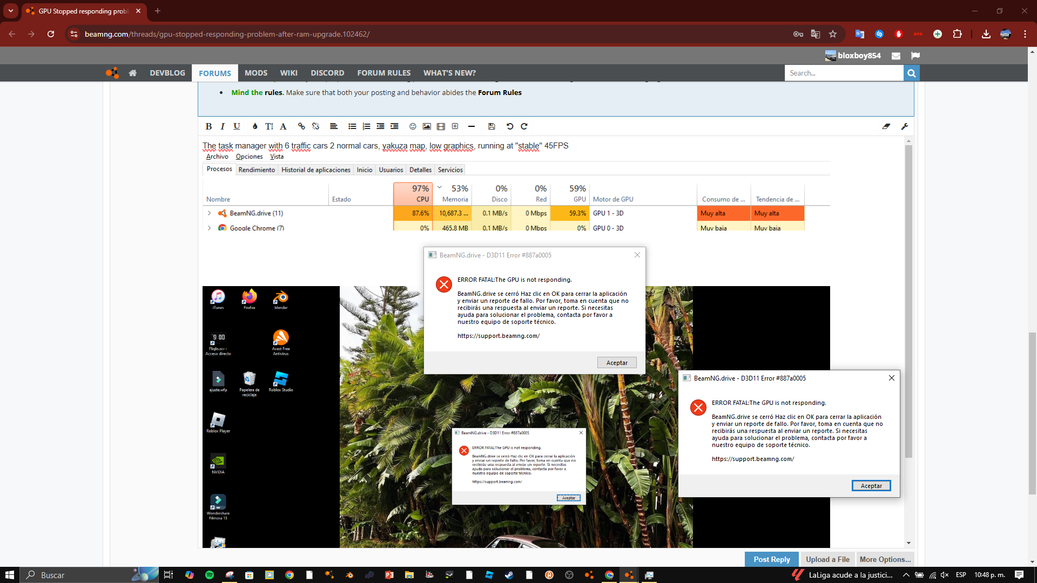This screenshot has width=1037, height=583.
Task: Open the text color droplet picker
Action: [255, 126]
